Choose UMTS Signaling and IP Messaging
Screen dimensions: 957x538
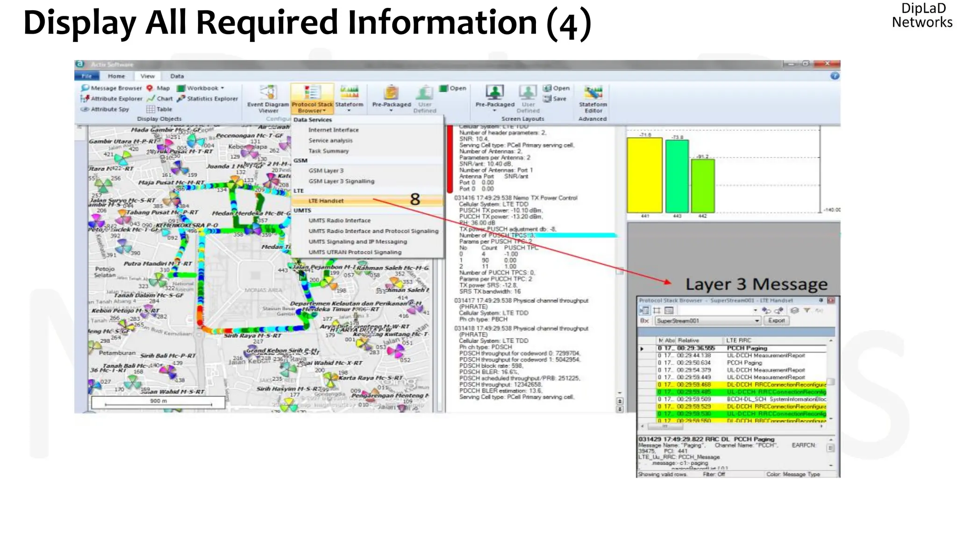[357, 241]
